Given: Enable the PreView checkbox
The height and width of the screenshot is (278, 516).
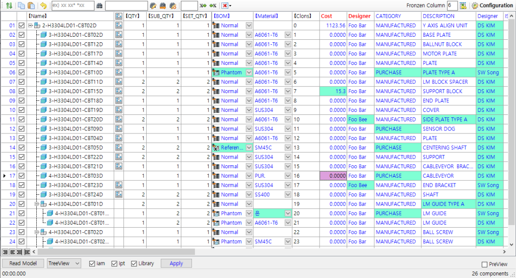Looking at the screenshot, I should [484, 264].
